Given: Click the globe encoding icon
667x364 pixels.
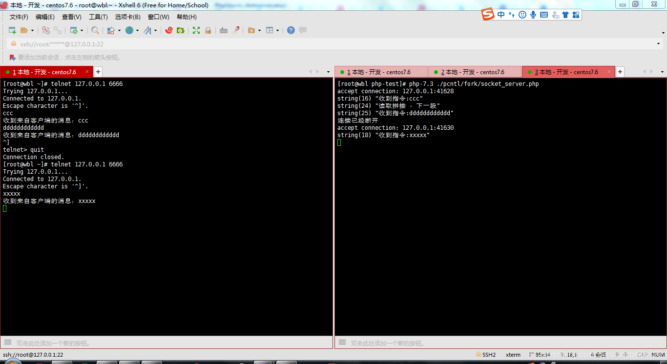Looking at the screenshot, I should [x=129, y=30].
